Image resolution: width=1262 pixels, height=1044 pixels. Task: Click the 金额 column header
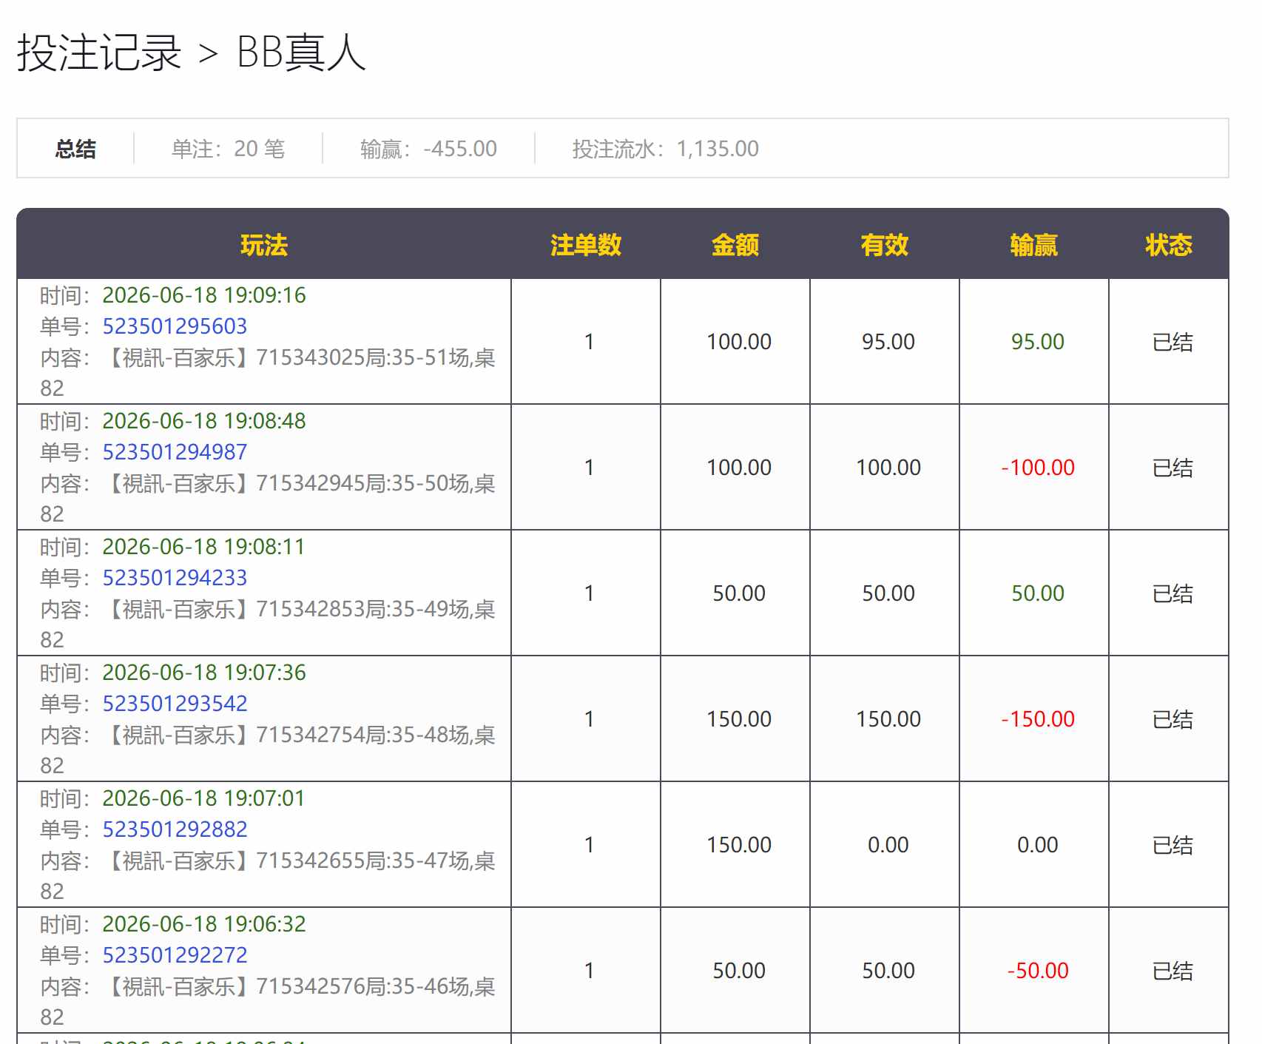[735, 245]
